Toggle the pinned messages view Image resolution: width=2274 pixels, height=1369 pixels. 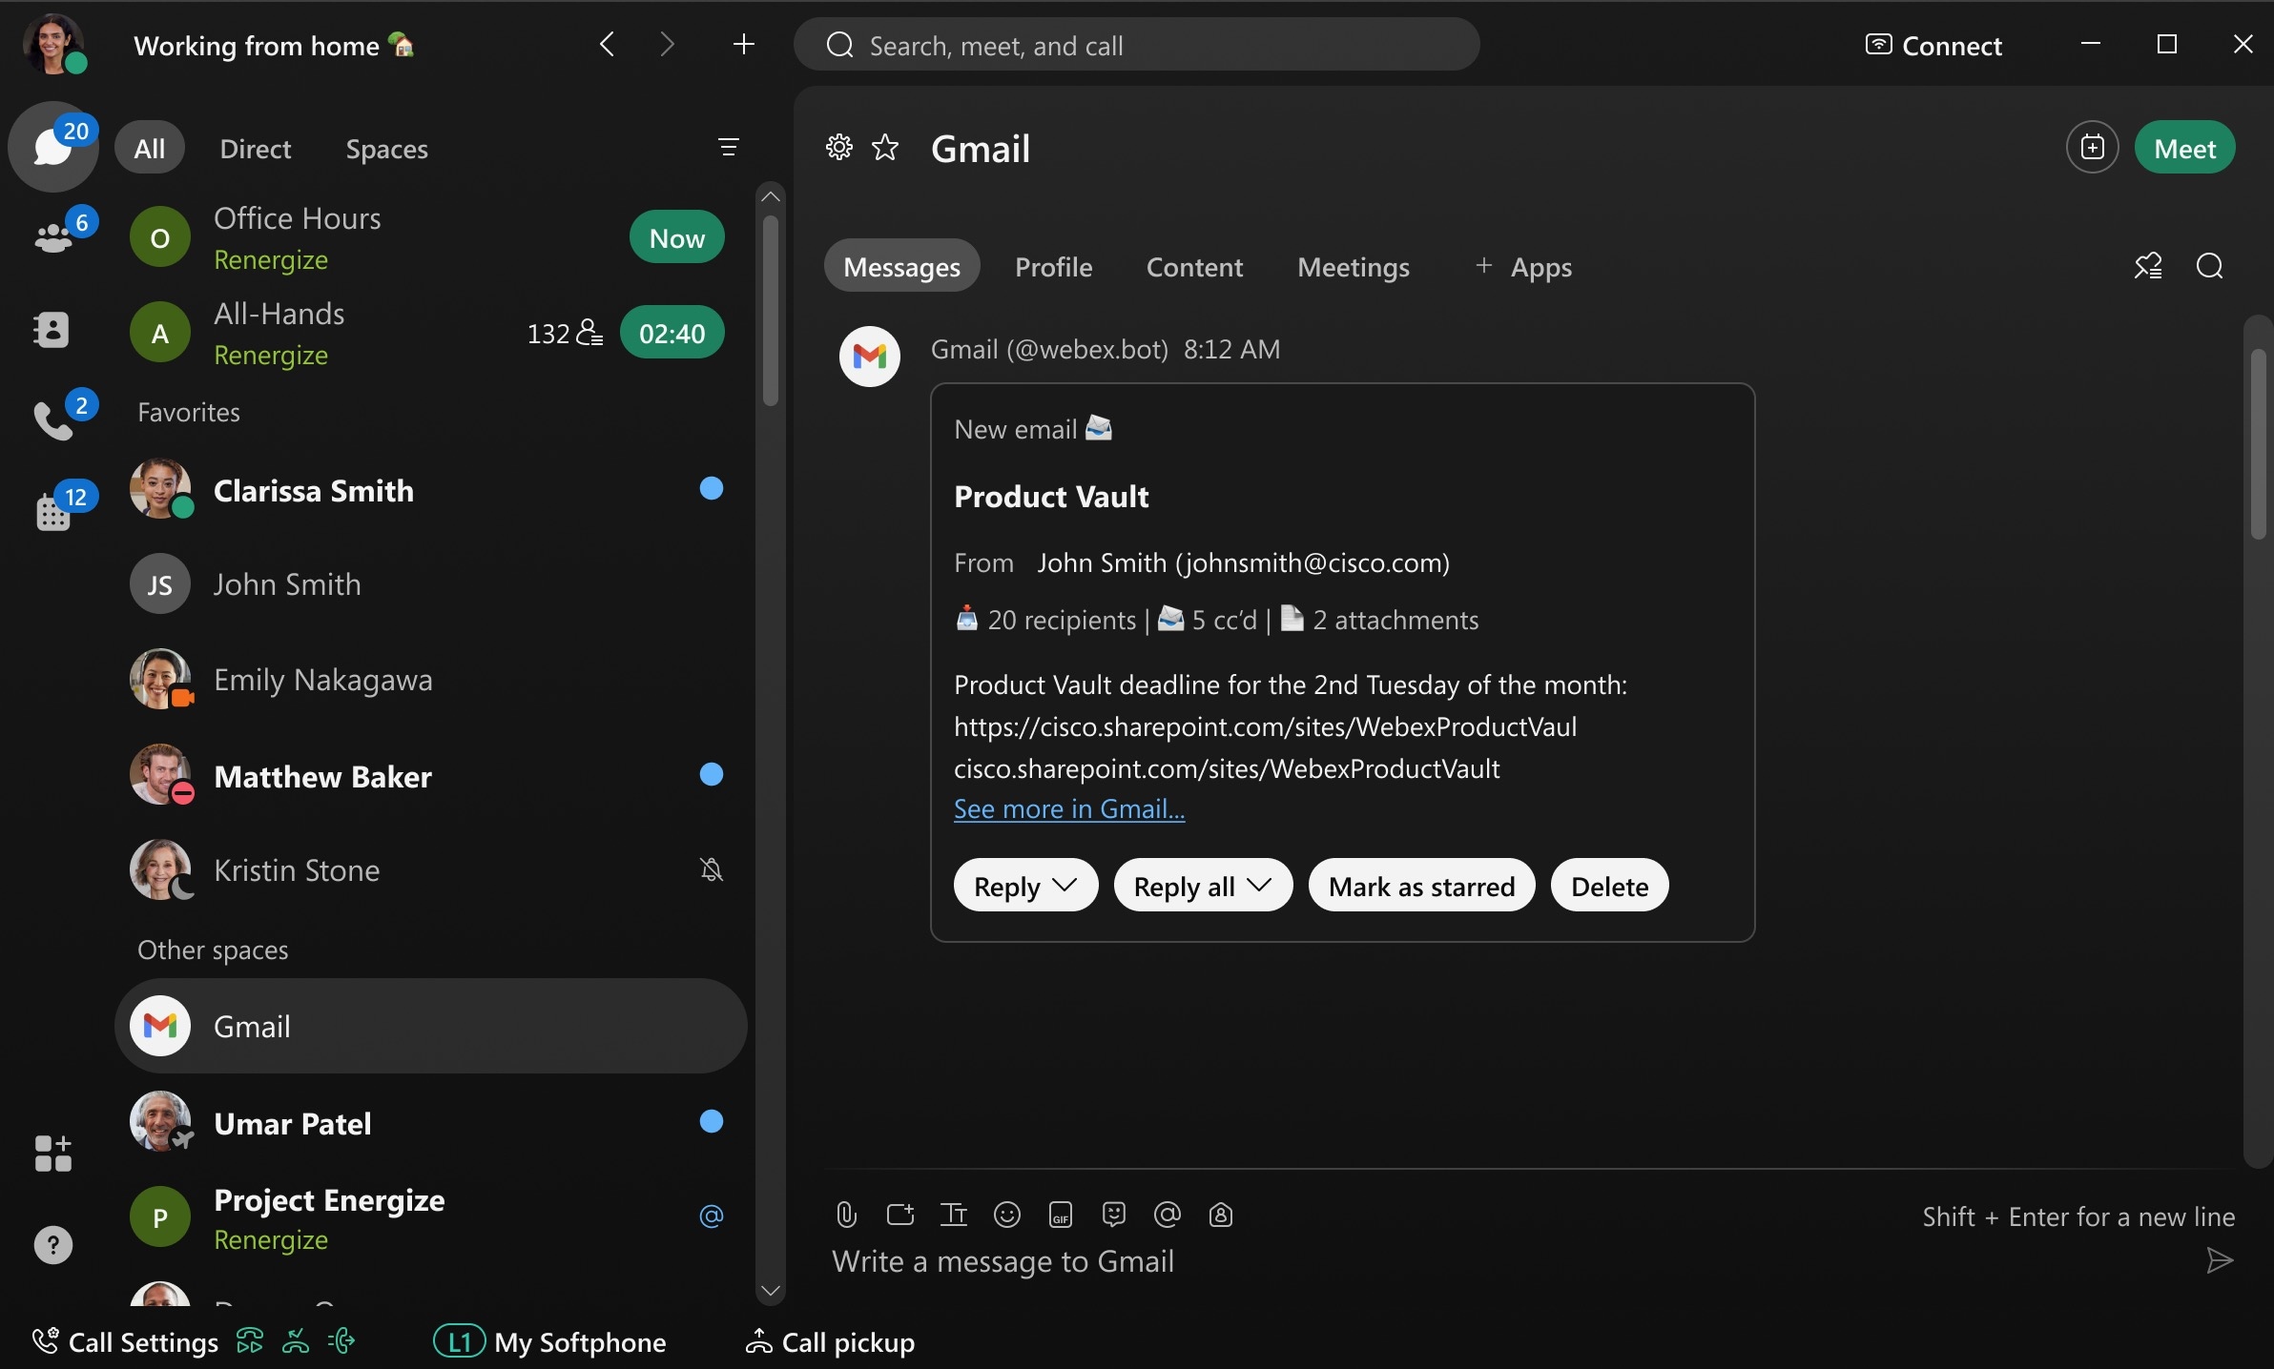2147,266
